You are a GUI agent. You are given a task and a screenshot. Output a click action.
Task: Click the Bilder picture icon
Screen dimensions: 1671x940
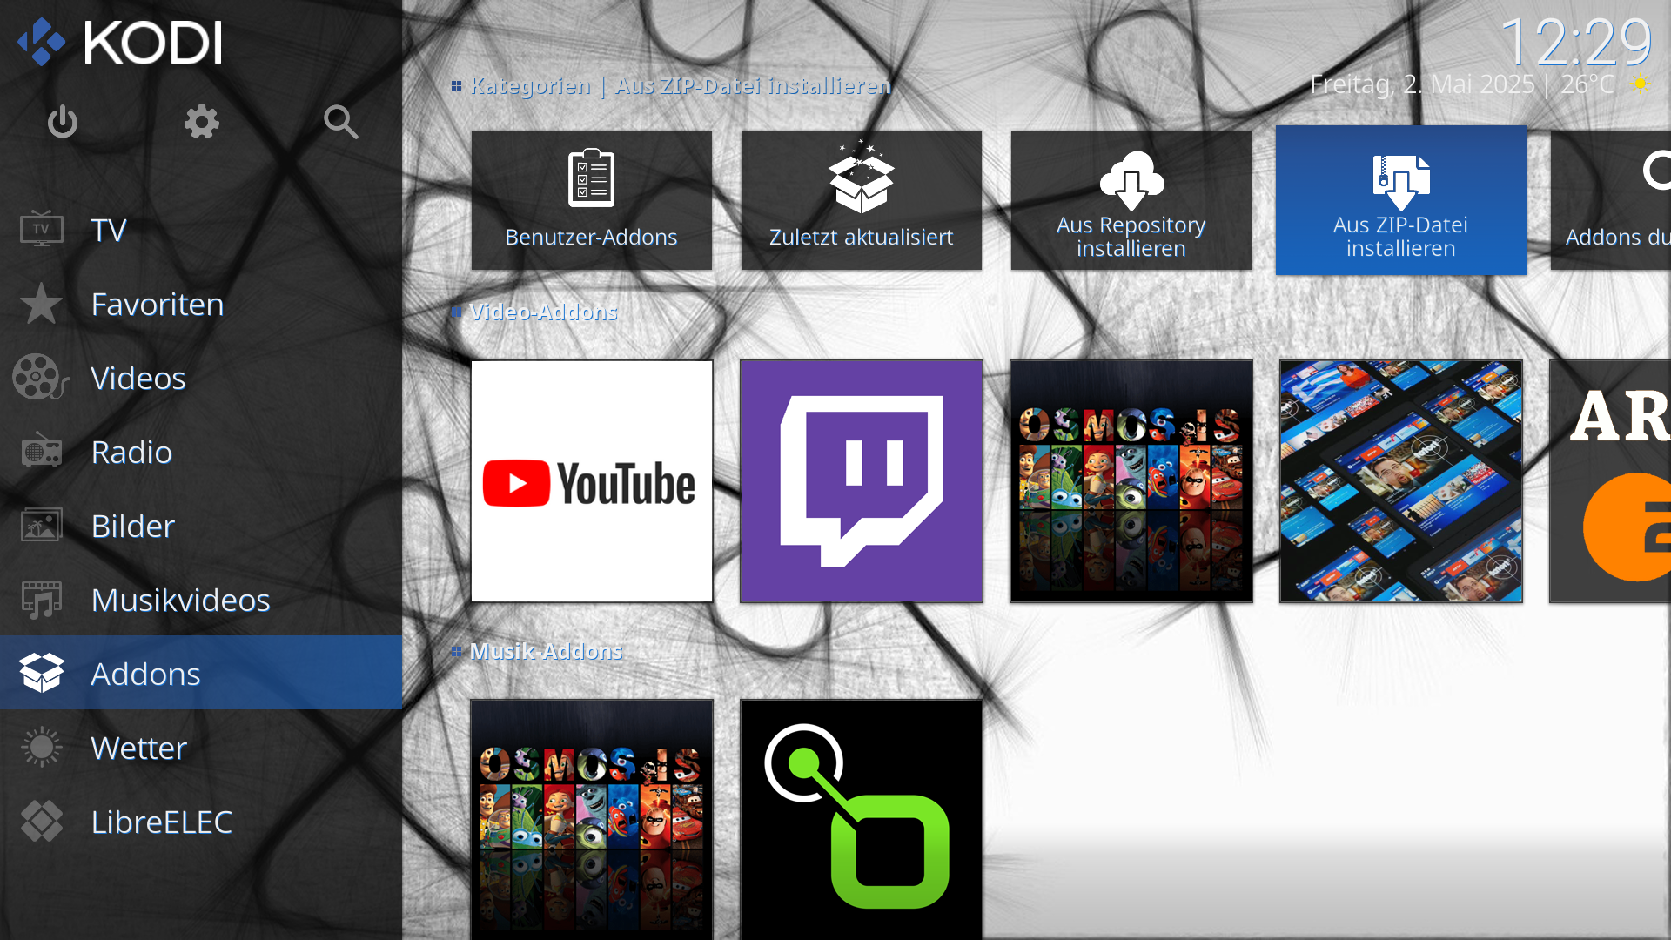click(x=41, y=526)
